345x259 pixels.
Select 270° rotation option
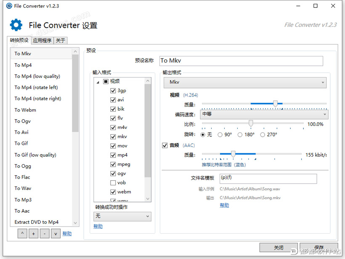263,135
